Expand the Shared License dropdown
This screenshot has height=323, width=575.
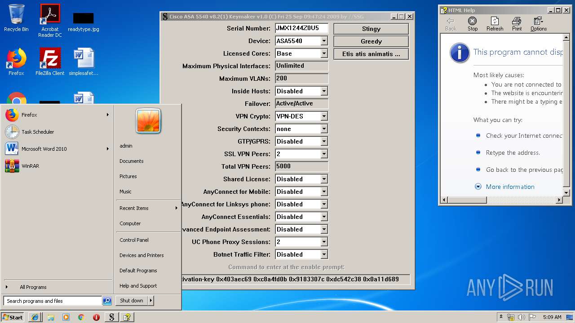pos(324,179)
